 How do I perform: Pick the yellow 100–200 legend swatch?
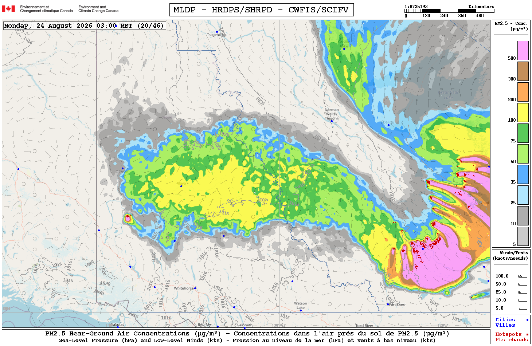click(x=523, y=113)
